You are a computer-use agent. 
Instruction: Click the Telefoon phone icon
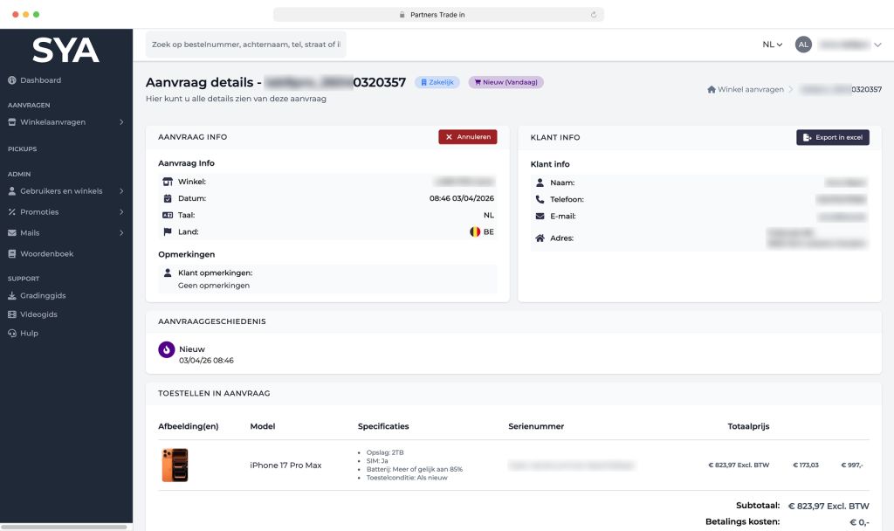point(540,199)
